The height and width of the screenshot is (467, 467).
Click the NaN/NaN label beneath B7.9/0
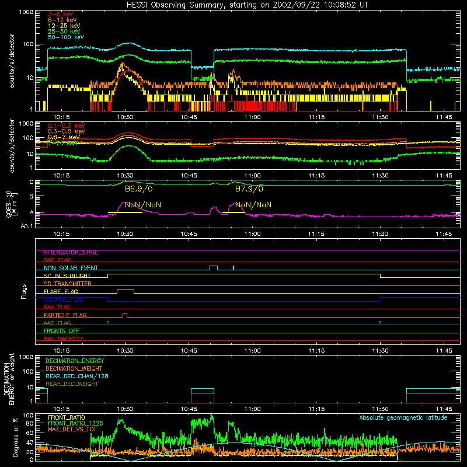(253, 205)
